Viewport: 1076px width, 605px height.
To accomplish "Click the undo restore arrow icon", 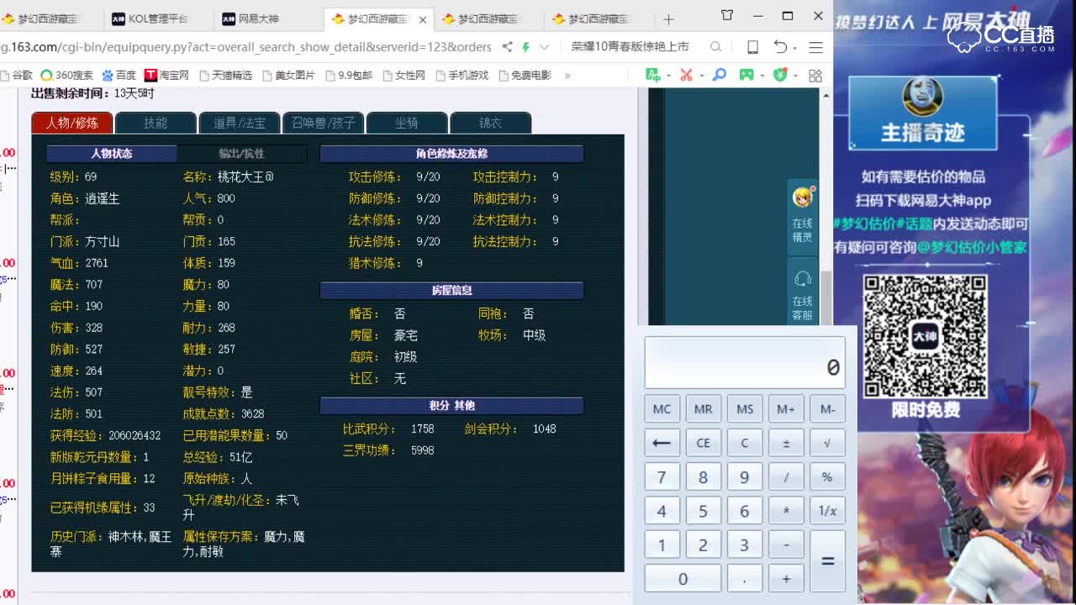I will 780,47.
